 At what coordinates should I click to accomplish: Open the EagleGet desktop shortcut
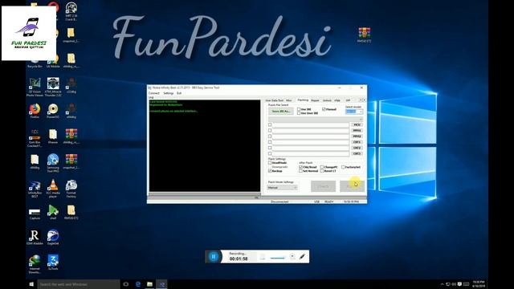coord(53,238)
